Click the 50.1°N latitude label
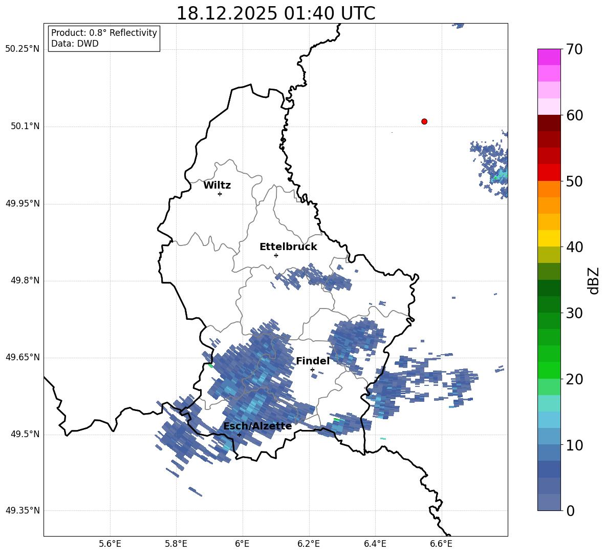Viewport: 606px width, 554px height. [x=25, y=127]
